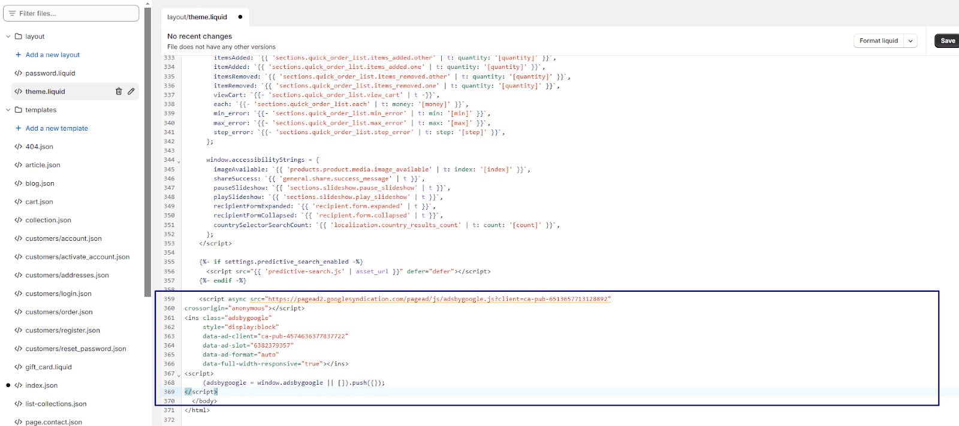Open the Format liquid dropdown arrow
Image resolution: width=959 pixels, height=426 pixels.
[x=910, y=41]
